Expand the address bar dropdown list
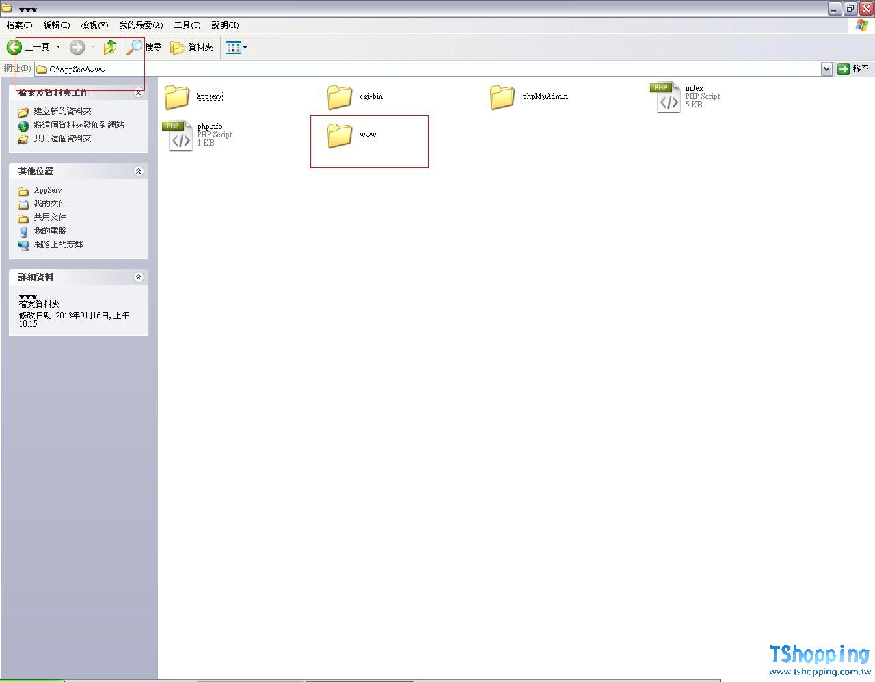The width and height of the screenshot is (875, 682). pyautogui.click(x=826, y=69)
